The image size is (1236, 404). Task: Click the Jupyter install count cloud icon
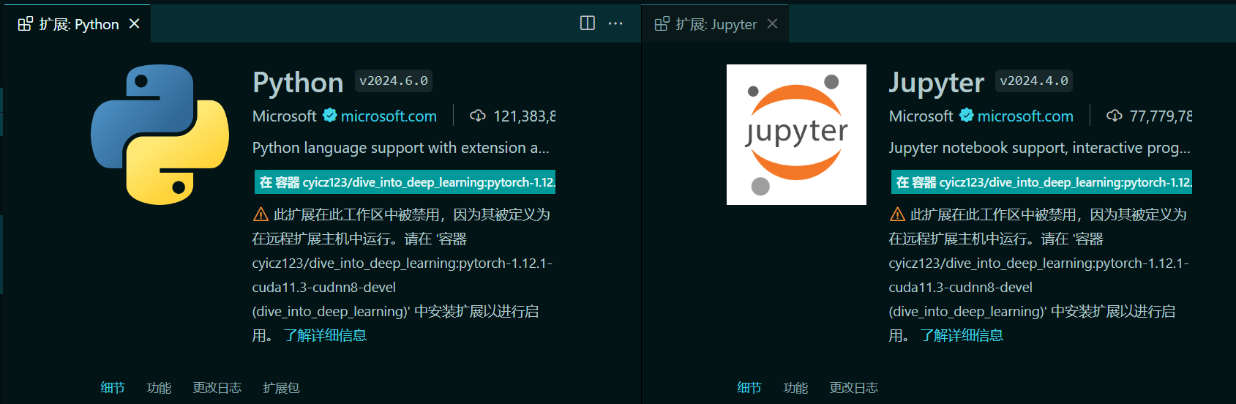point(1115,116)
